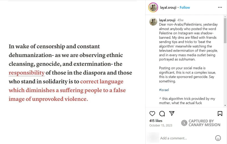Click the caption scrollbar down arrow
This screenshot has width=227, height=144.
tap(225, 105)
